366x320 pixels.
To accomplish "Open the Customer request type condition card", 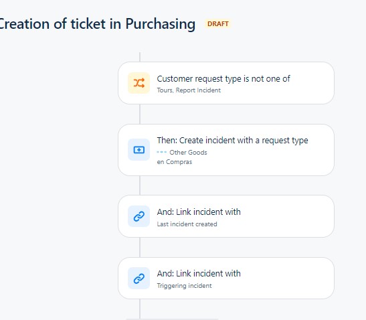I will click(x=226, y=83).
